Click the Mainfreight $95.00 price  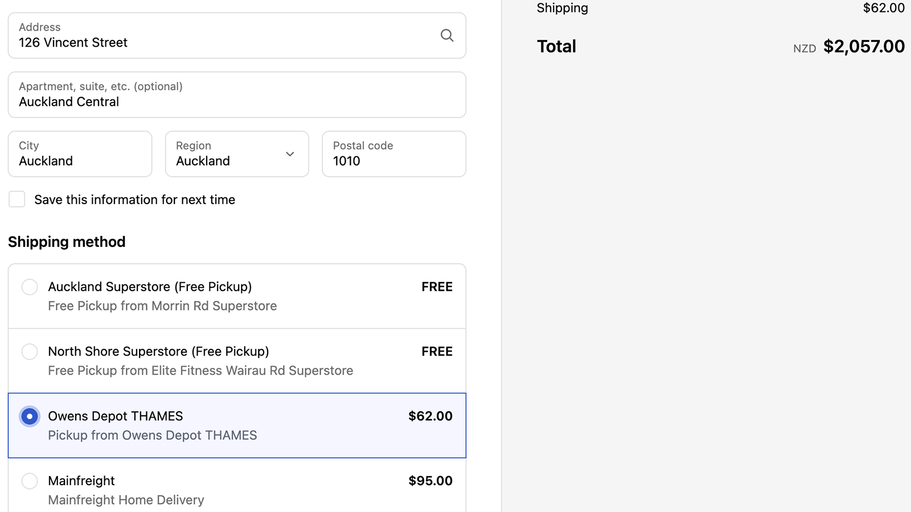point(430,481)
